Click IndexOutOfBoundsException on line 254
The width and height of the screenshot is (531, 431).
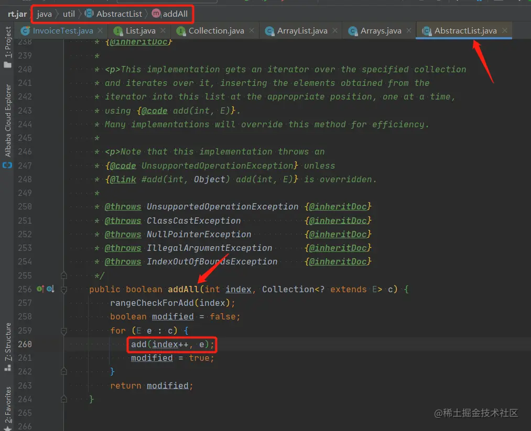point(212,261)
